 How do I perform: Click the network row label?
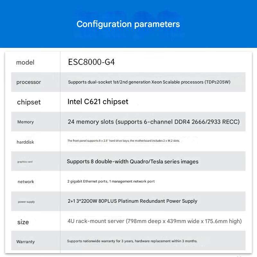click(26, 182)
